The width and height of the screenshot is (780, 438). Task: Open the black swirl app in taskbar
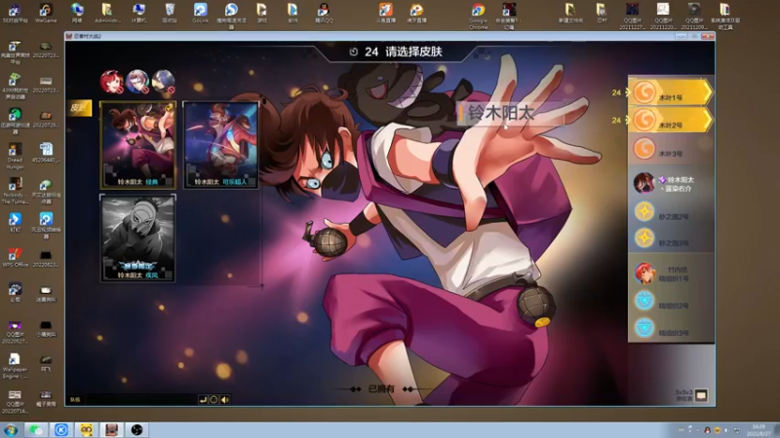pos(136,429)
